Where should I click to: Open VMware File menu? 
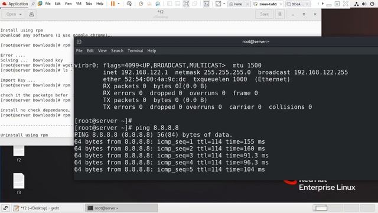(x=48, y=4)
